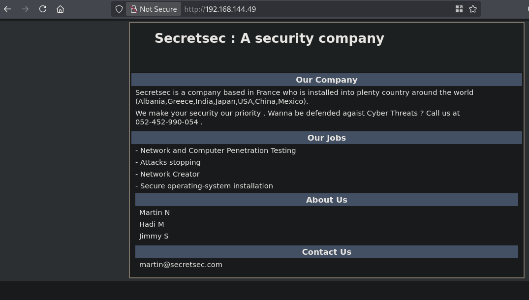This screenshot has height=300, width=529.
Task: Click the forward navigation arrow
Action: tap(25, 9)
